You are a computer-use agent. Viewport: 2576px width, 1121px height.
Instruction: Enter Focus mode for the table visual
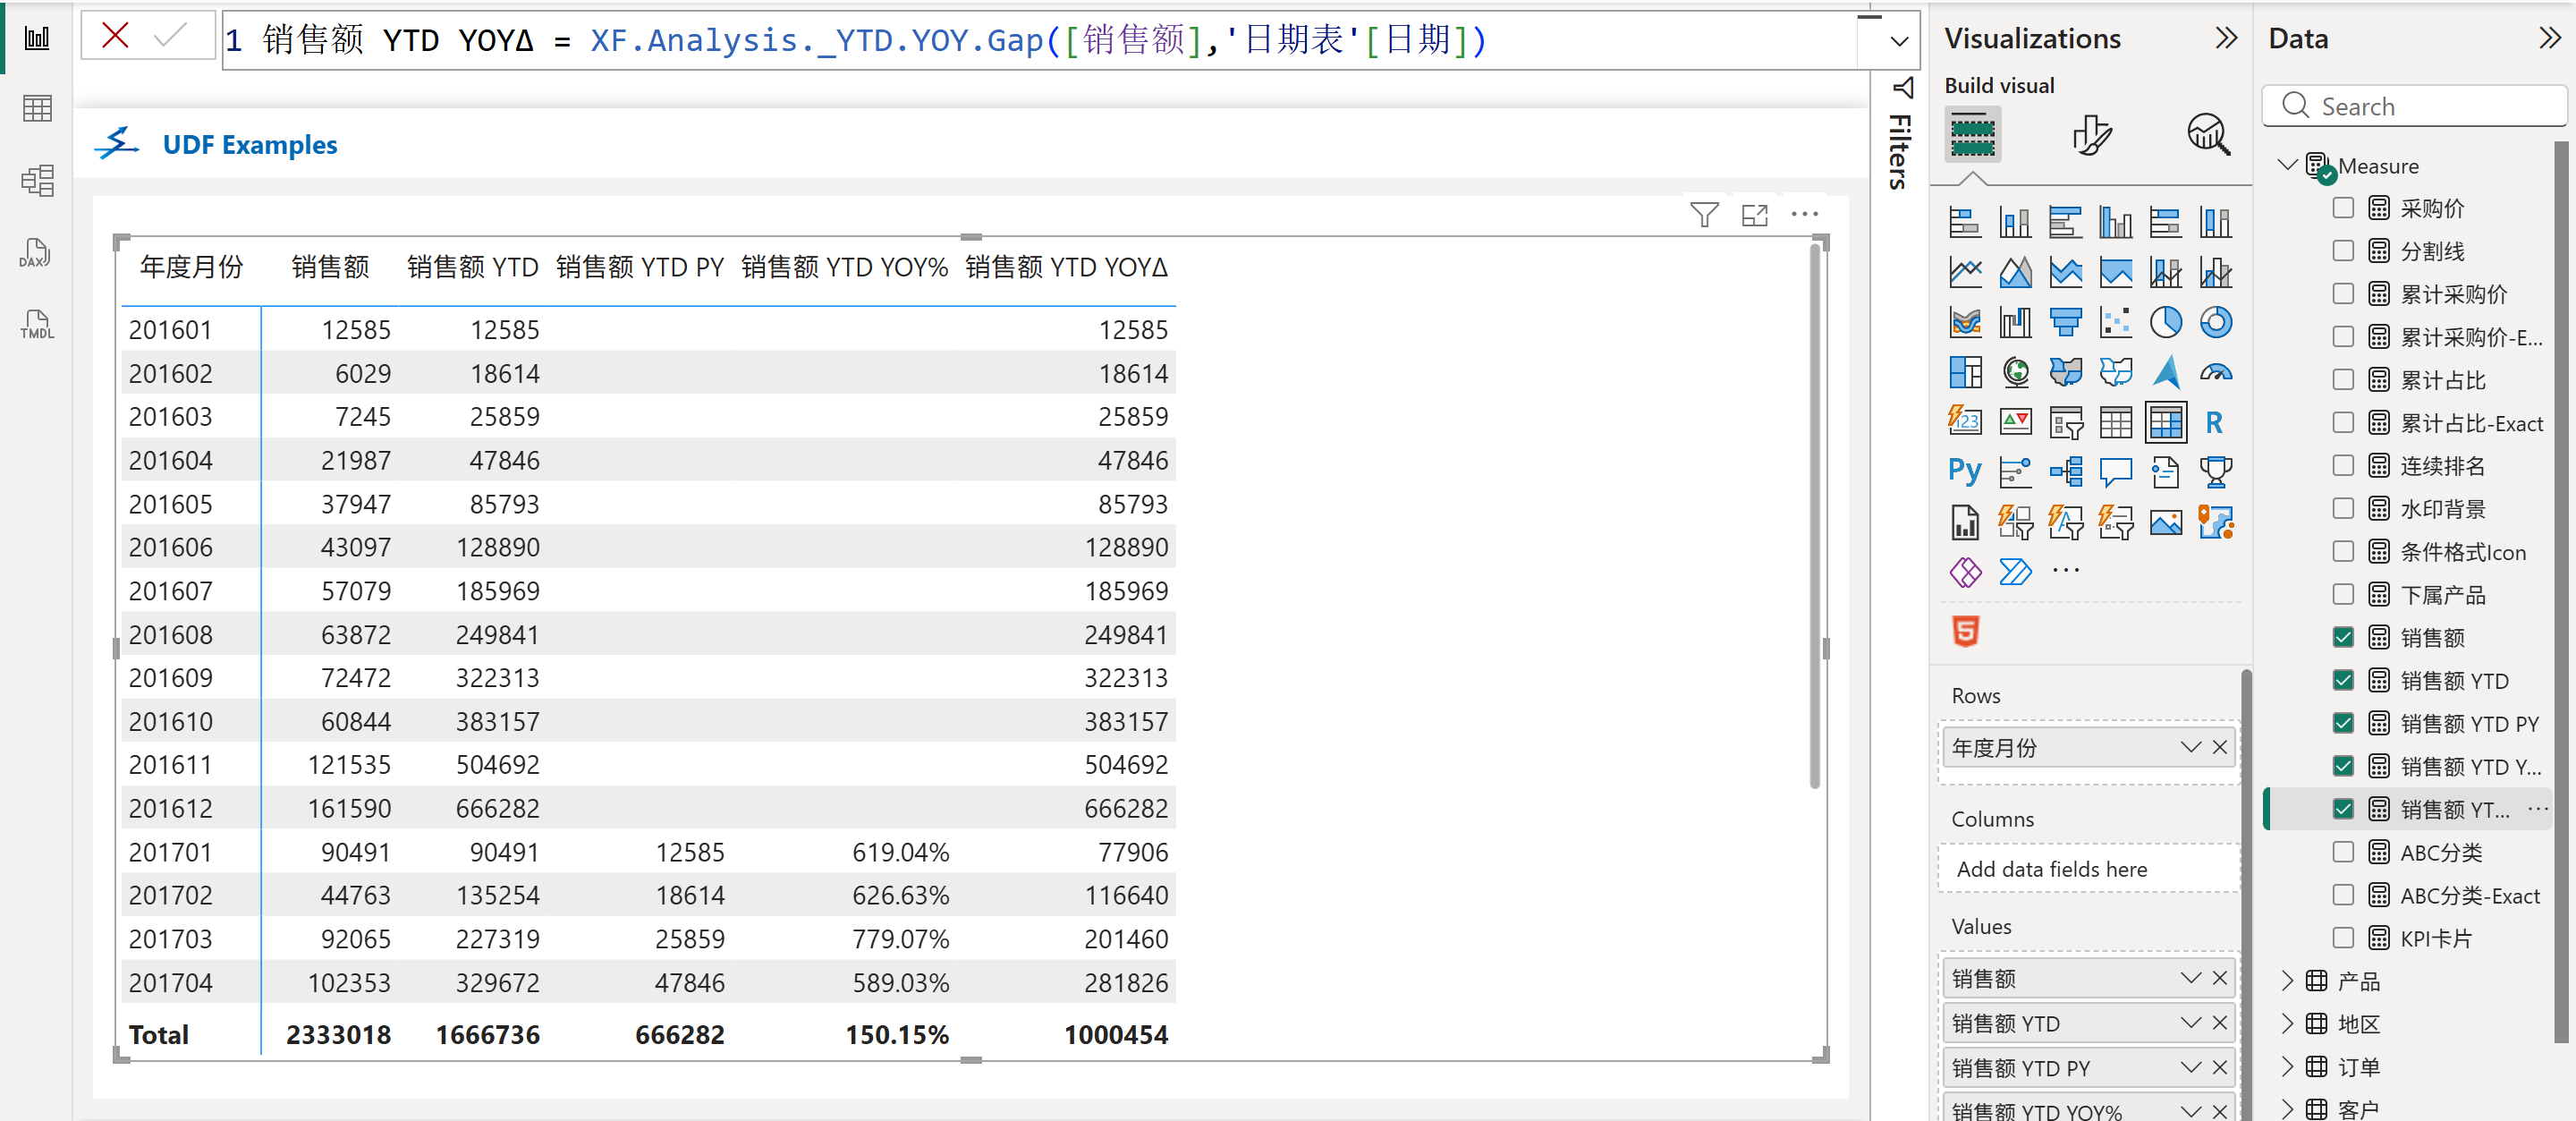coord(1754,215)
